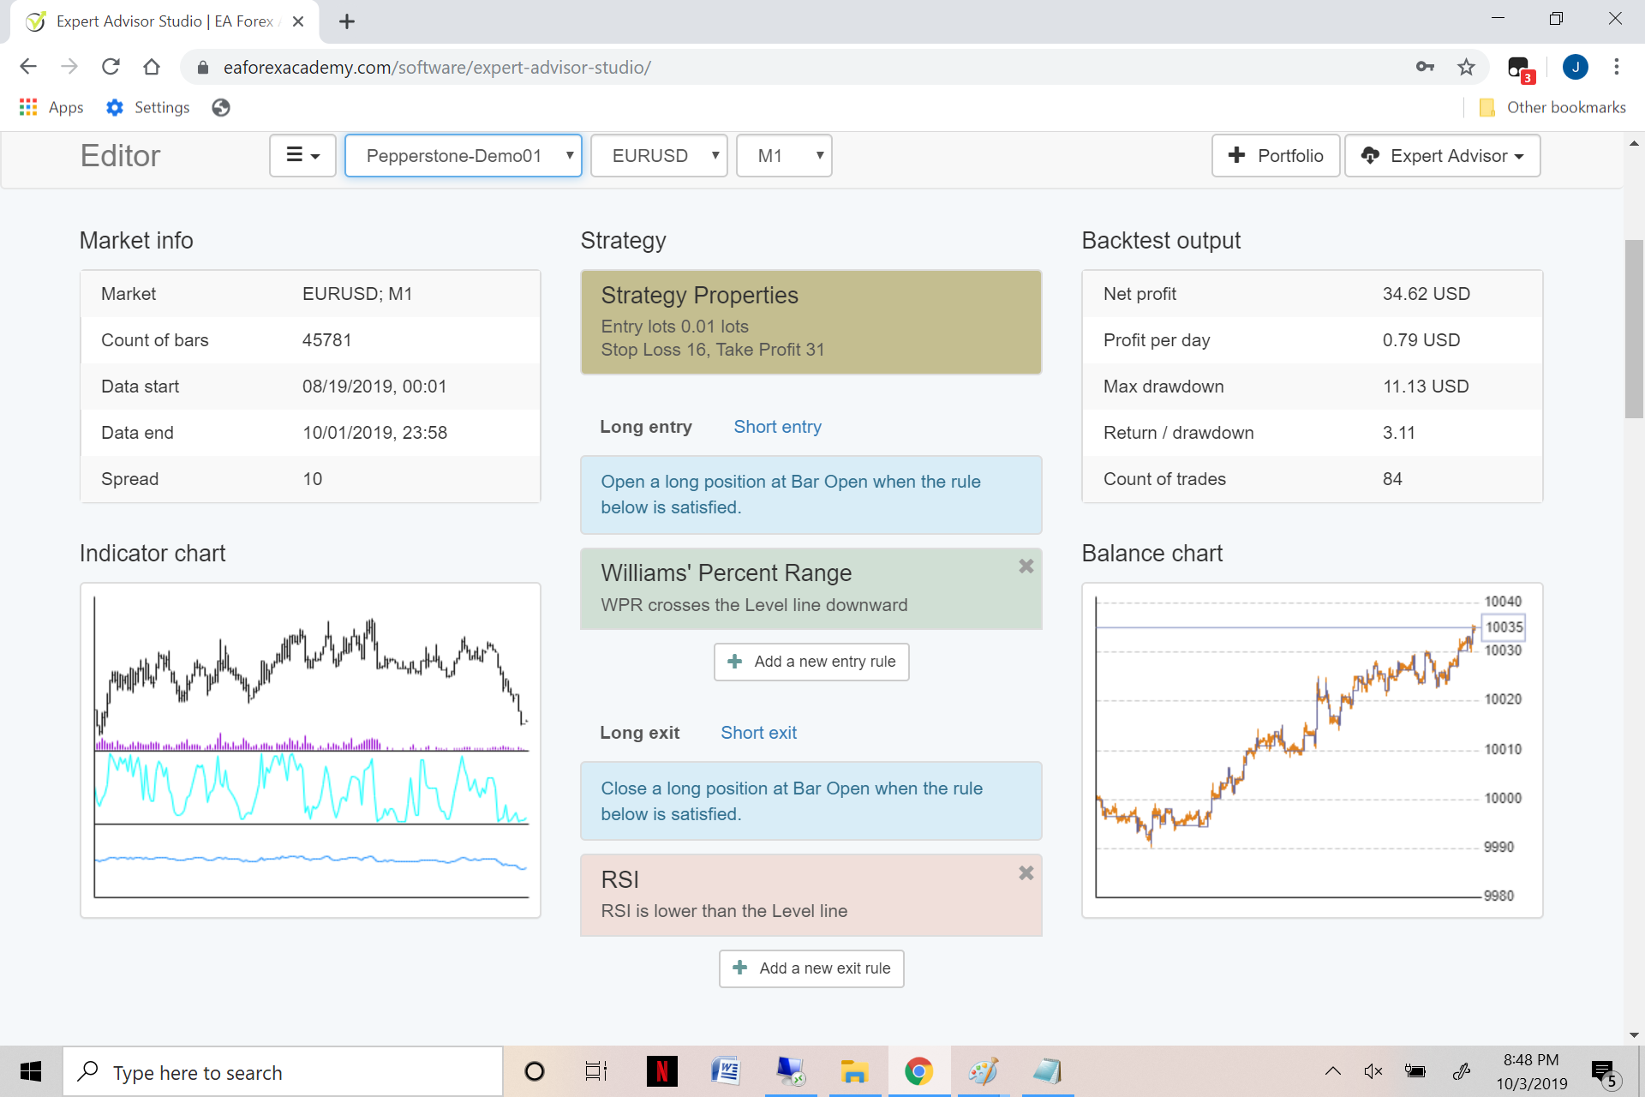Click the Balance chart thumbnail
This screenshot has width=1645, height=1097.
tap(1312, 750)
